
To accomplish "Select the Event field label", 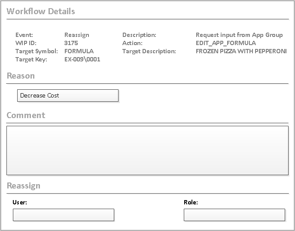I will tap(24, 35).
